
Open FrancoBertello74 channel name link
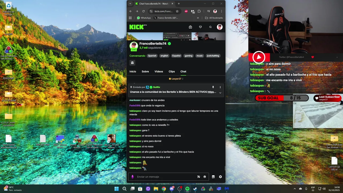(x=153, y=43)
